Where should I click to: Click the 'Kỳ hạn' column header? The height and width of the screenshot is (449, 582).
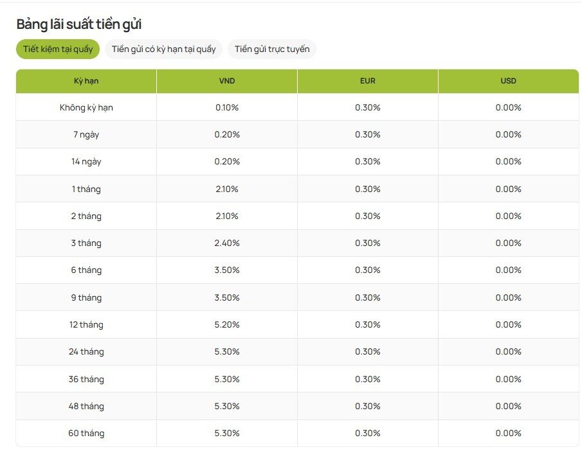coord(86,81)
